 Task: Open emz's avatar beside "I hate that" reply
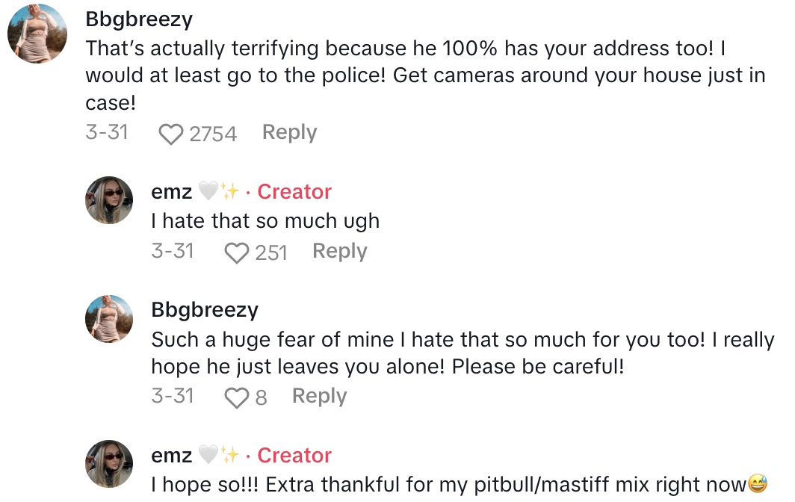coord(110,200)
